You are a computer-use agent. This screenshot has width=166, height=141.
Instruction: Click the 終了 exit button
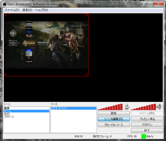pos(147,130)
